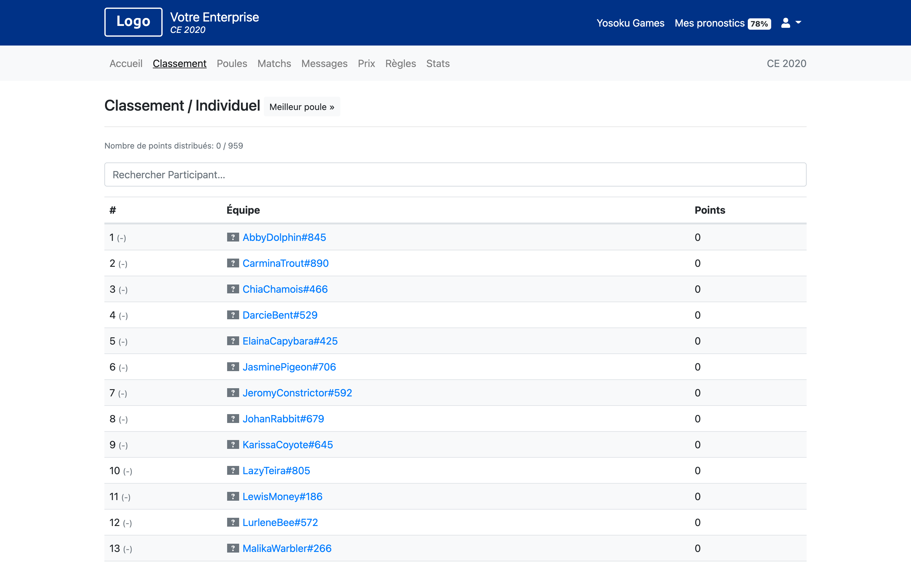Screen dimensions: 911x569
Task: Go to the Accueil tab
Action: 126,63
